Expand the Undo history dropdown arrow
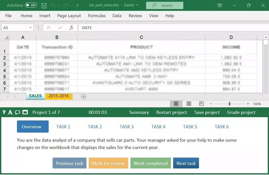Screen dimensions: 269x175 tap(58, 6)
